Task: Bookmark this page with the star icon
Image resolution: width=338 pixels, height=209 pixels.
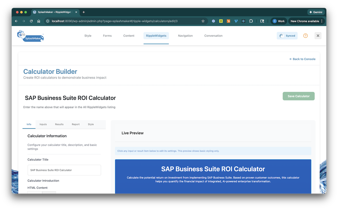Action: pyautogui.click(x=203, y=21)
